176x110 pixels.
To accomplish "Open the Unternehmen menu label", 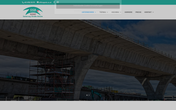I will point(88,12).
